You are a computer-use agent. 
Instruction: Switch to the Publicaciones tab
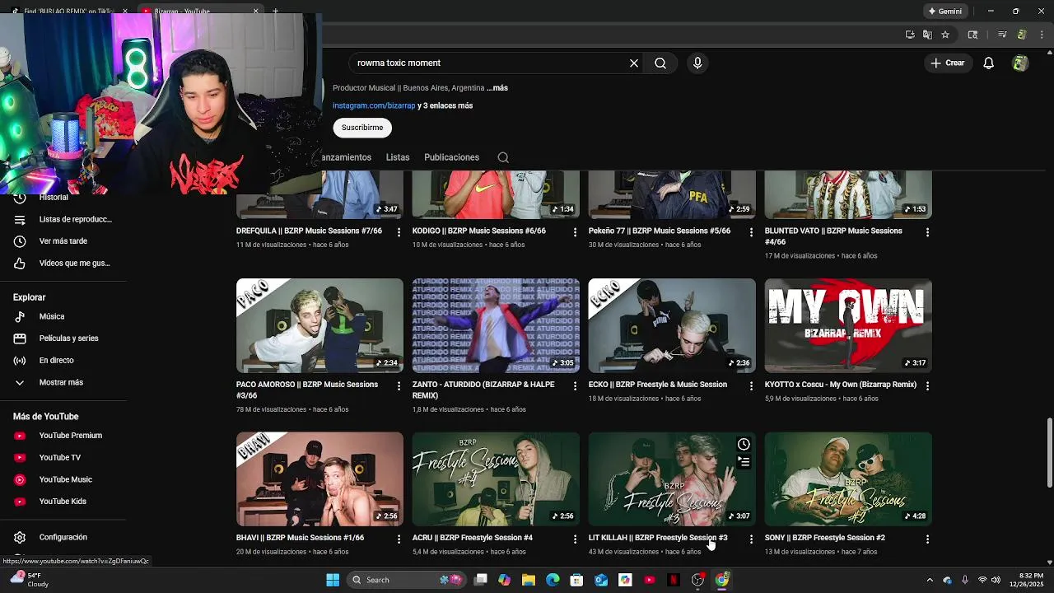click(451, 157)
